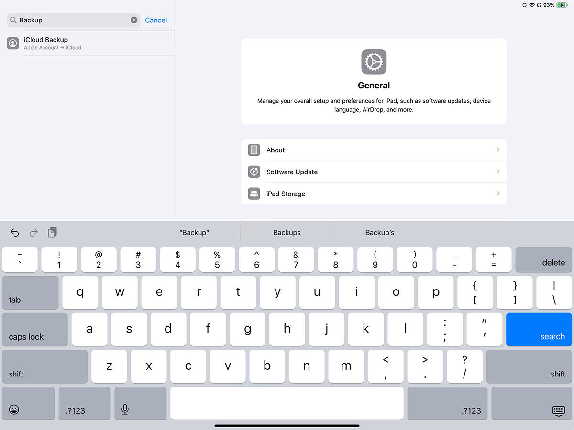Tap the search field containing Backup
Screen dimensions: 574x430
[72, 20]
